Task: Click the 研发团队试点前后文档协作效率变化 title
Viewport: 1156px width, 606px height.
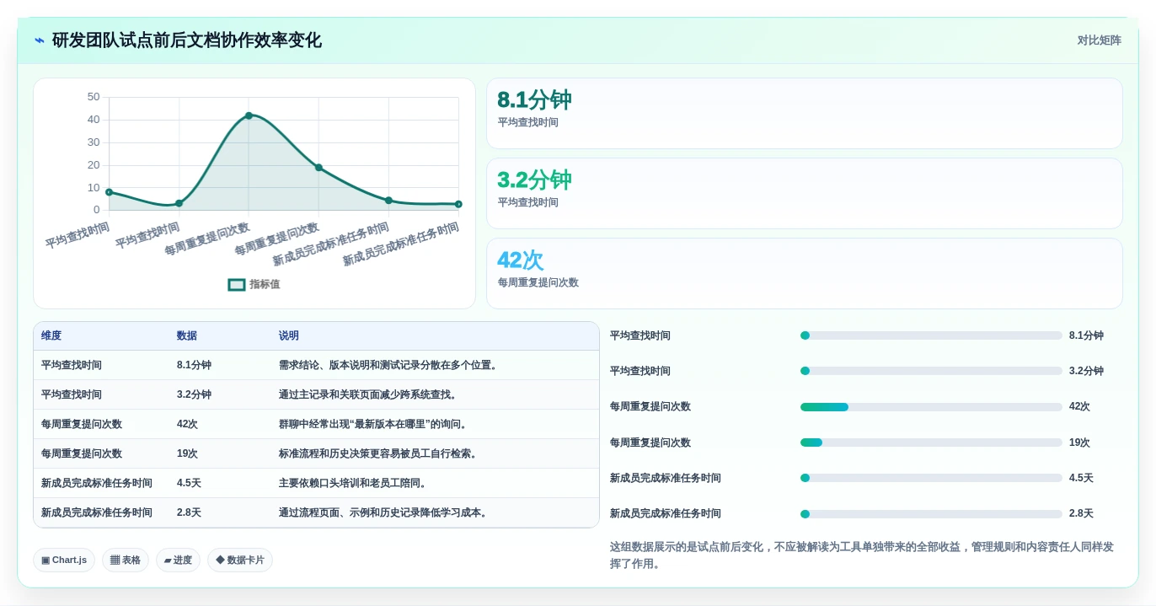Action: [x=187, y=40]
